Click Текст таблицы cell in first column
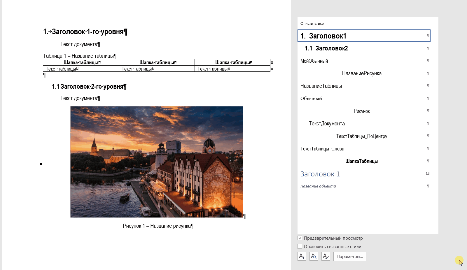Image resolution: width=467 pixels, height=270 pixels. point(81,69)
